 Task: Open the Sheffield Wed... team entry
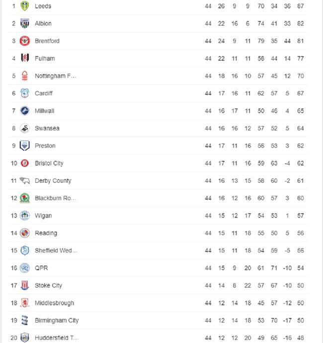[56, 251]
